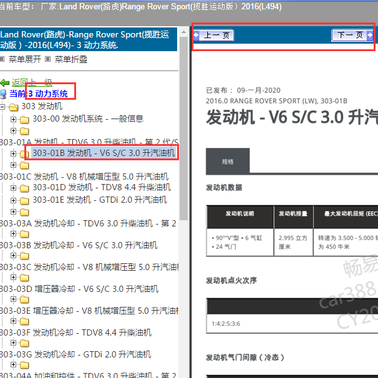
Task: Click the green back arrow icon
Action: coord(5,83)
